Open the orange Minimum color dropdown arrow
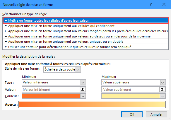 coord(83,96)
